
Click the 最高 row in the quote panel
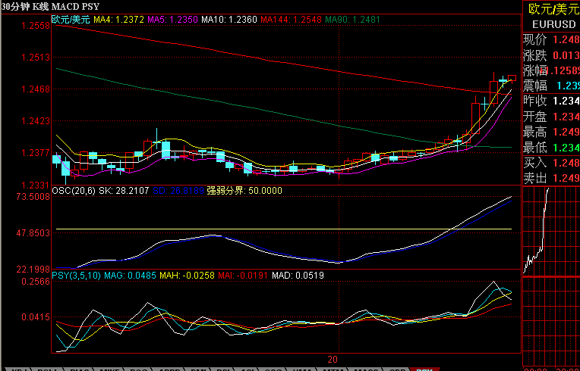(x=551, y=132)
